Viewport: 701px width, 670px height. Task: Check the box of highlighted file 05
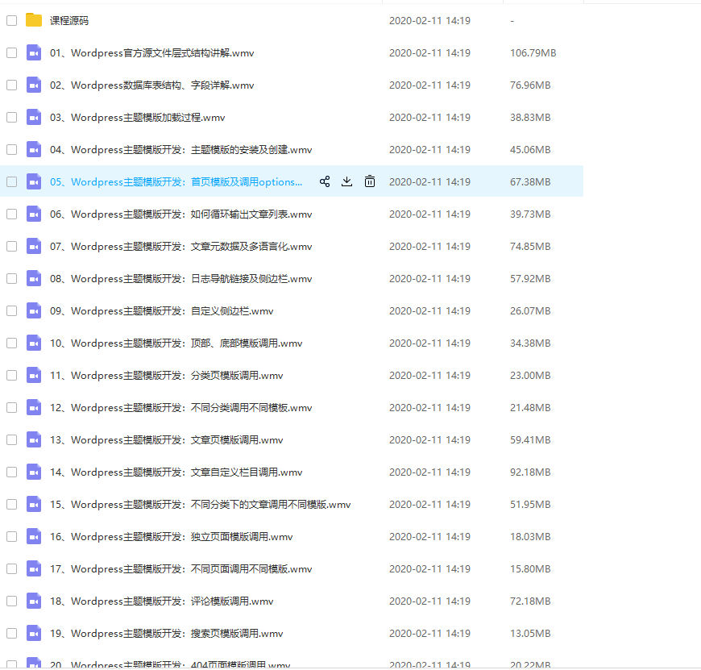[x=11, y=181]
